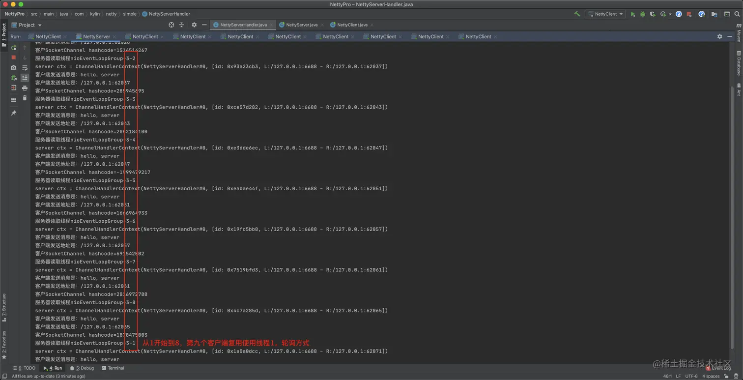Open the Terminal tool window tab
The image size is (743, 380).
[113, 368]
